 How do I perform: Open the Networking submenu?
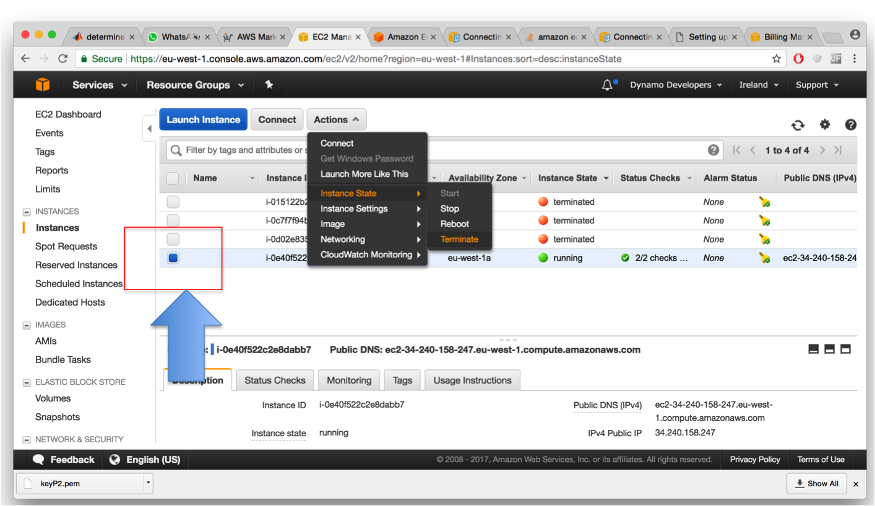click(368, 239)
